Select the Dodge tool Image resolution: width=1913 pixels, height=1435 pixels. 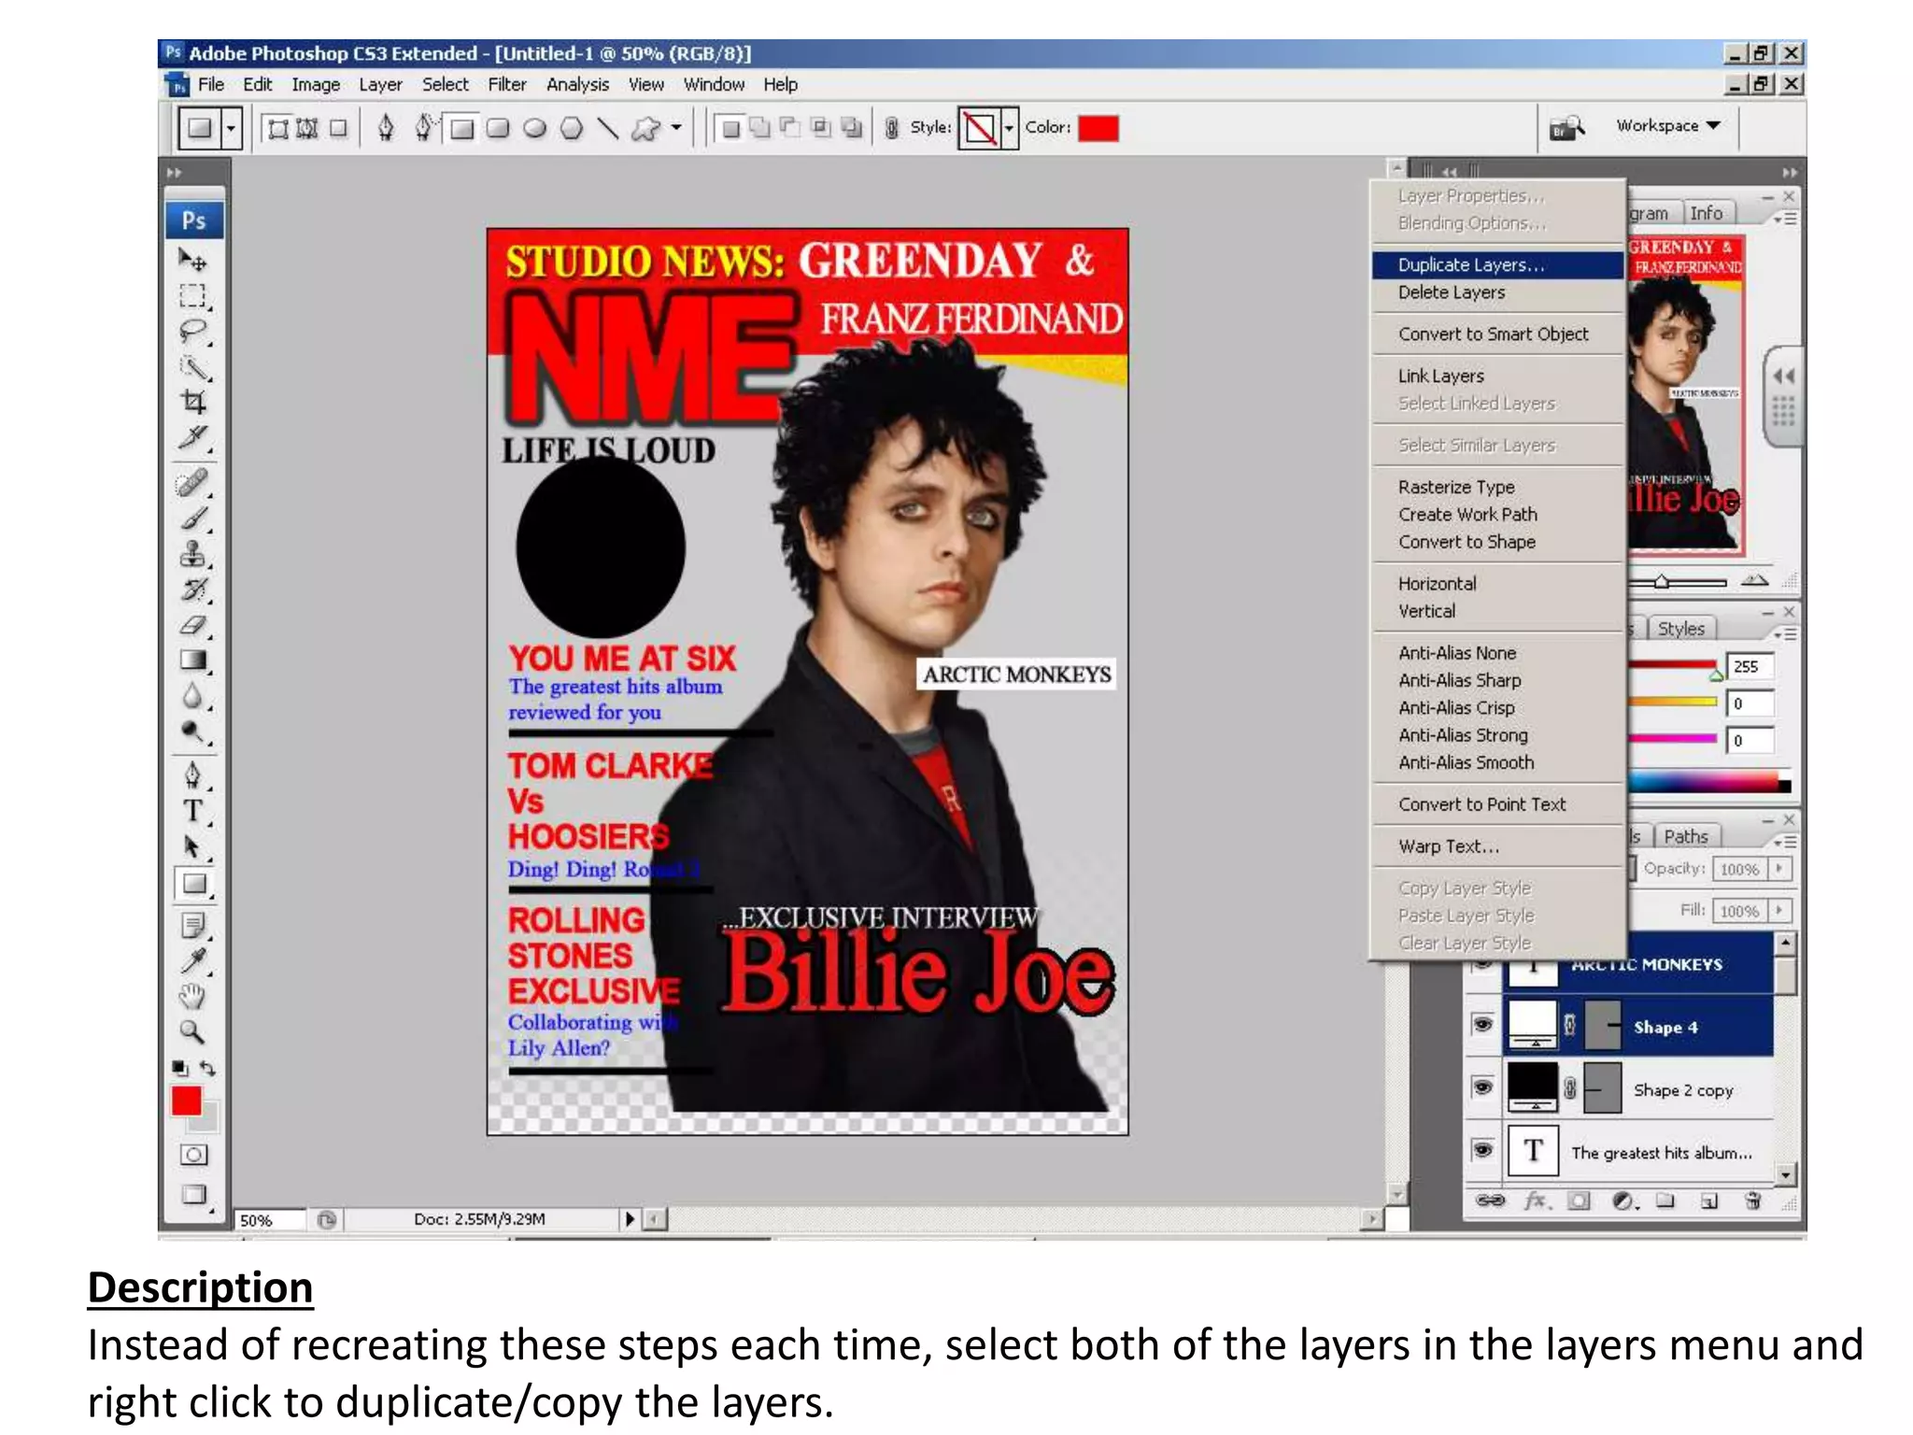tap(193, 732)
